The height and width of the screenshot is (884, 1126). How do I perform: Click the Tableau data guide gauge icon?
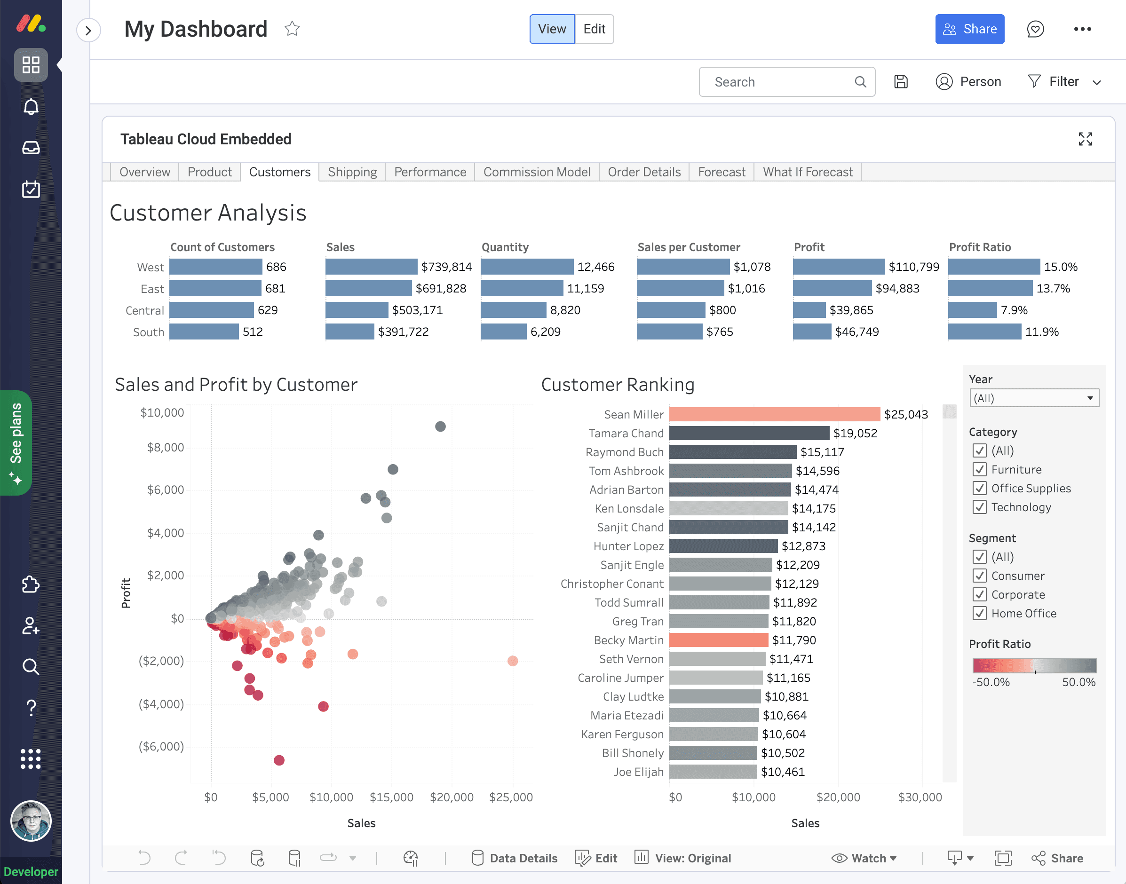[411, 858]
